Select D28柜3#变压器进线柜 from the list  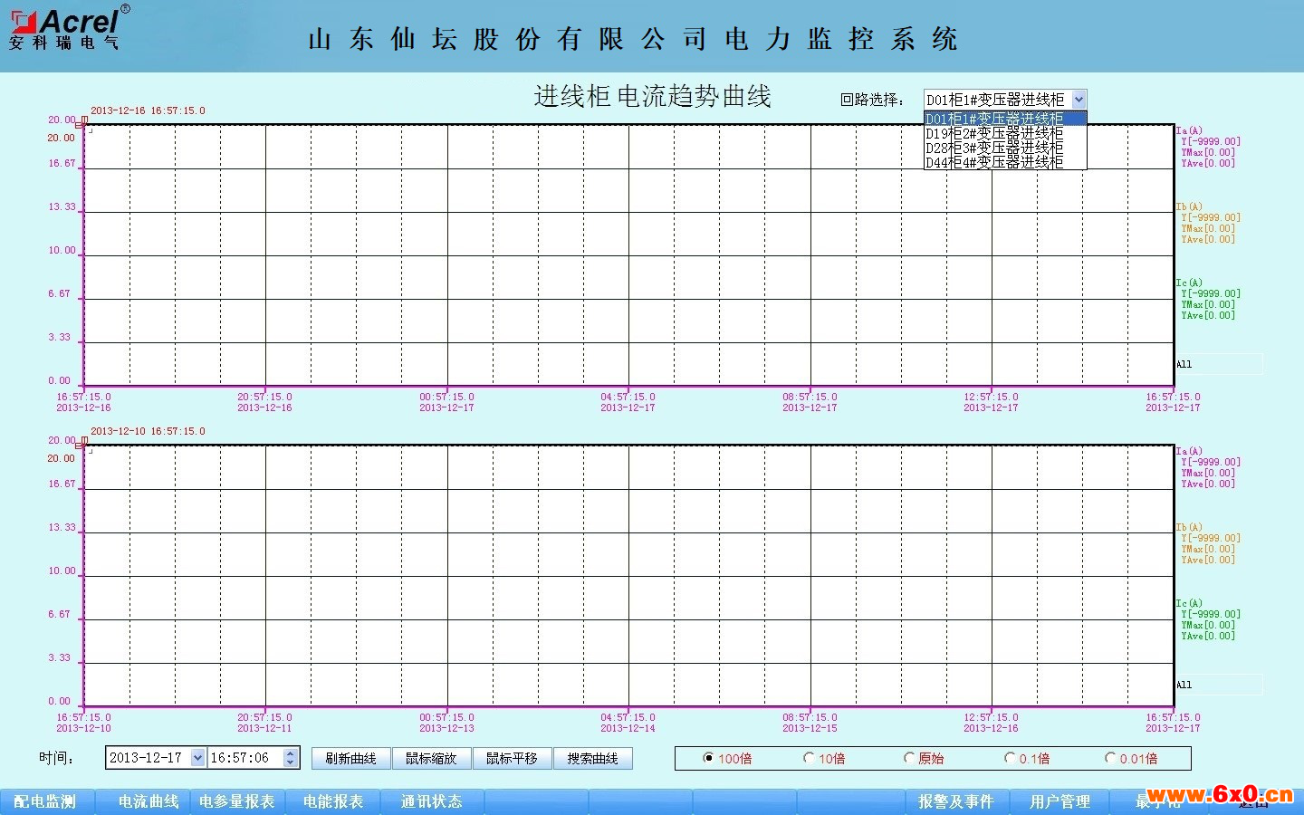(x=1005, y=148)
